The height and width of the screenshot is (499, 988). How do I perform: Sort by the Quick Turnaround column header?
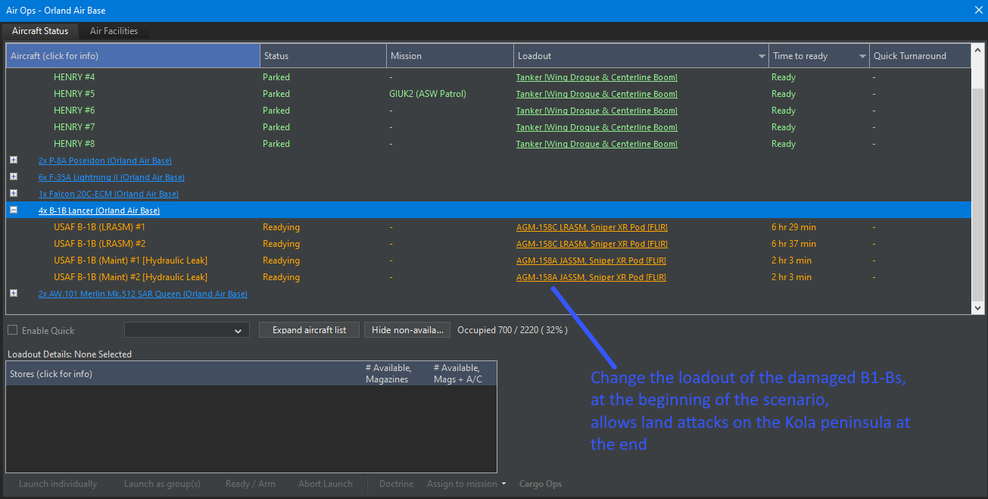[x=920, y=56]
